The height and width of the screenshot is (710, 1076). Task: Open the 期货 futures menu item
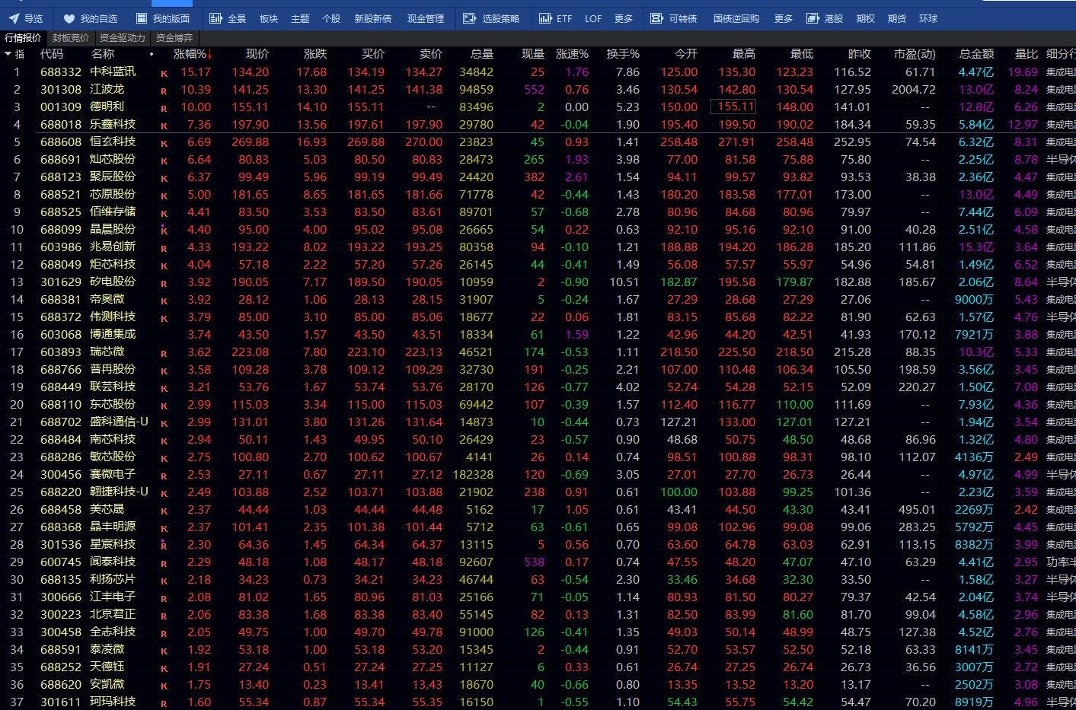tap(897, 18)
